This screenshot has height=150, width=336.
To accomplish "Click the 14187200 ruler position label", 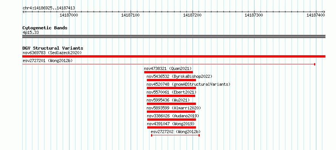I will tap(193, 15).
